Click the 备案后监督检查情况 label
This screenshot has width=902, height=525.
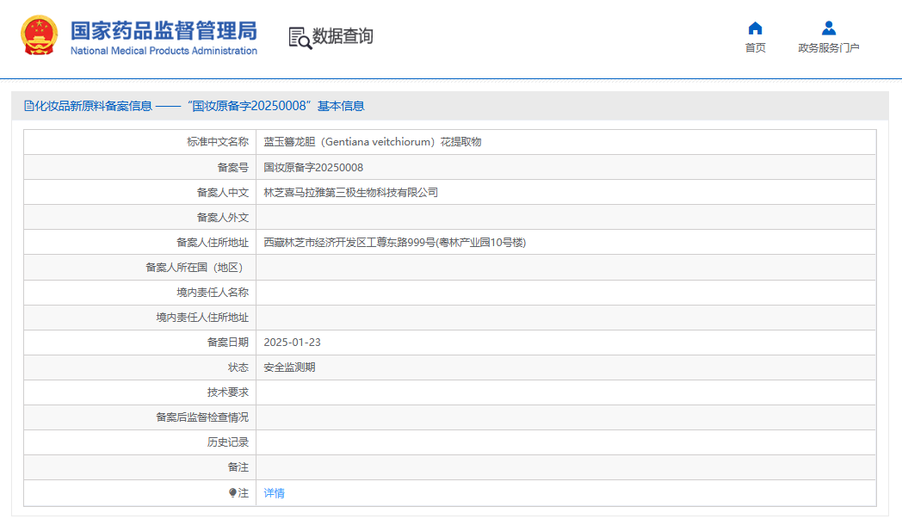202,417
